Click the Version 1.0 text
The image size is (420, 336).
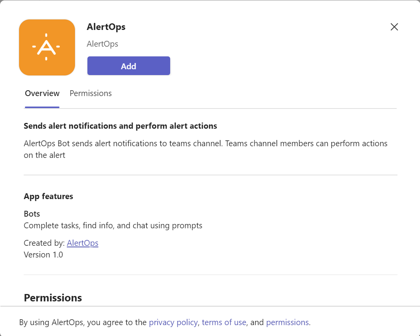tap(43, 255)
